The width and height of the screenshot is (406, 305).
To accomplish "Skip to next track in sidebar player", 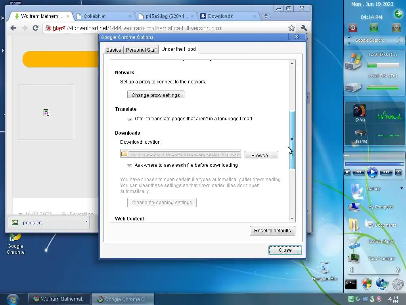I will [x=386, y=172].
